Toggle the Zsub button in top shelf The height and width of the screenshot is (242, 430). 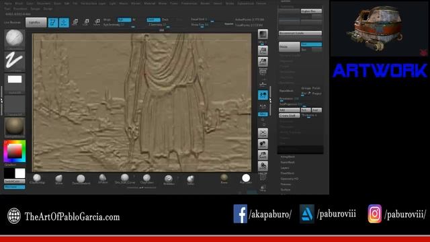click(x=165, y=19)
